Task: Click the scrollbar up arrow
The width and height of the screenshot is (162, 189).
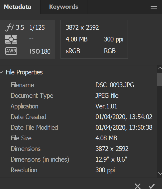Action: pyautogui.click(x=159, y=69)
